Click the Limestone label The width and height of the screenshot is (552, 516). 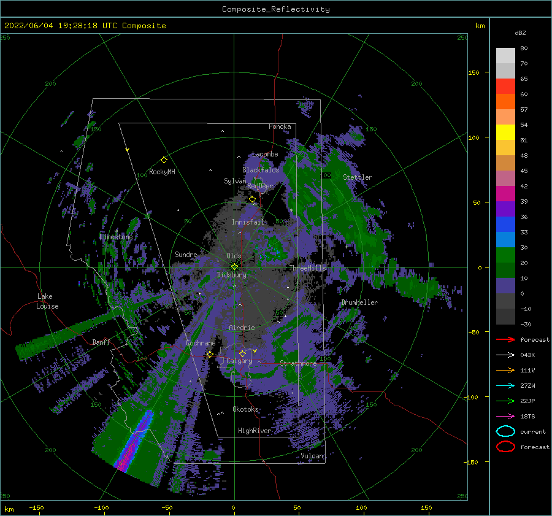(116, 237)
